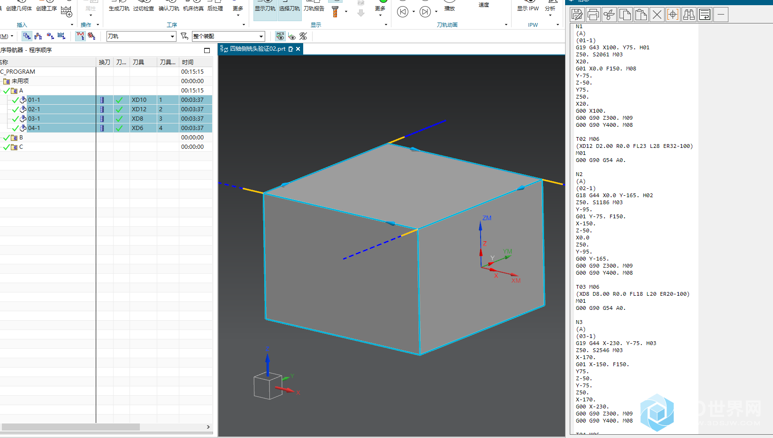
Task: Click the drill tool display icon
Action: 335,11
